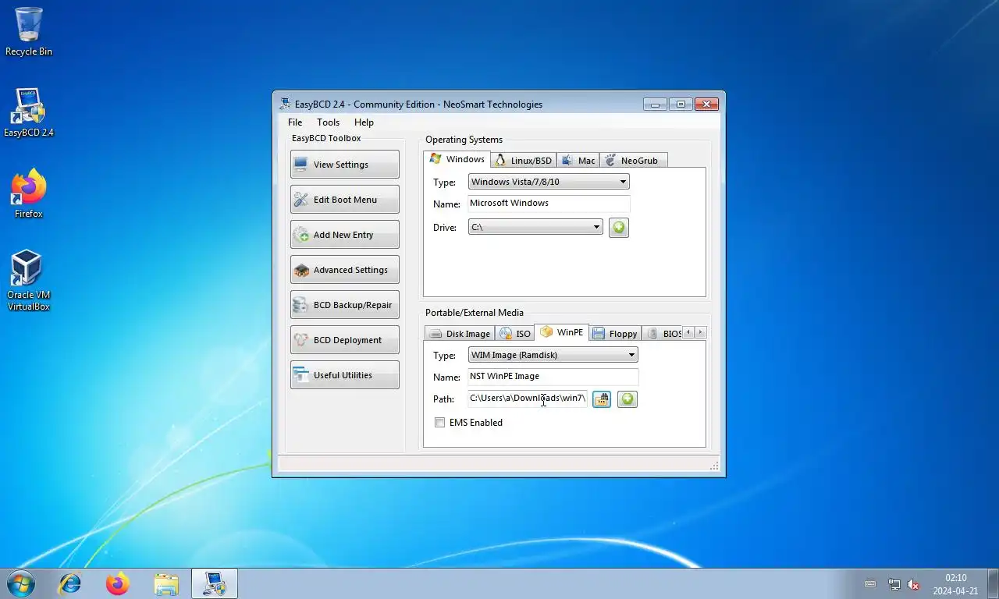Enable the EMS Enabled checkbox
Screen dimensions: 999x599
[440, 423]
